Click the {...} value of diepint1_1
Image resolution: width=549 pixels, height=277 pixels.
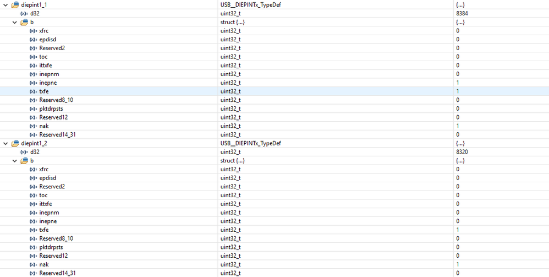460,5
